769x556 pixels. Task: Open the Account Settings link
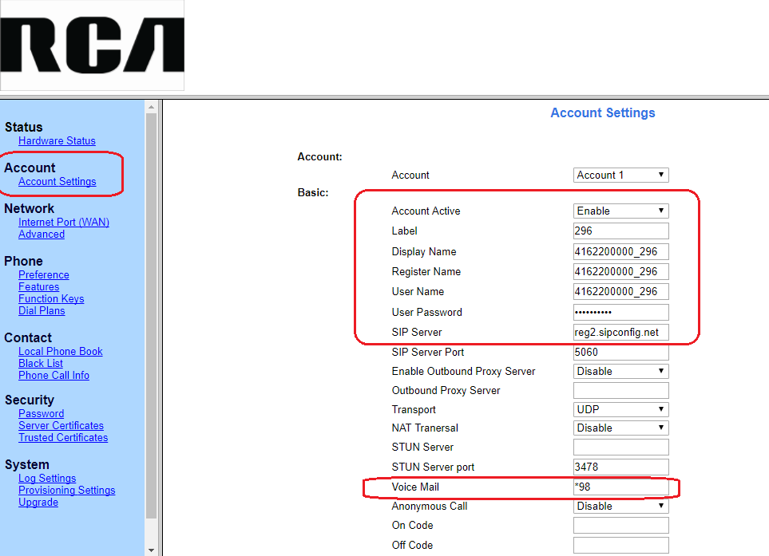[x=57, y=182]
